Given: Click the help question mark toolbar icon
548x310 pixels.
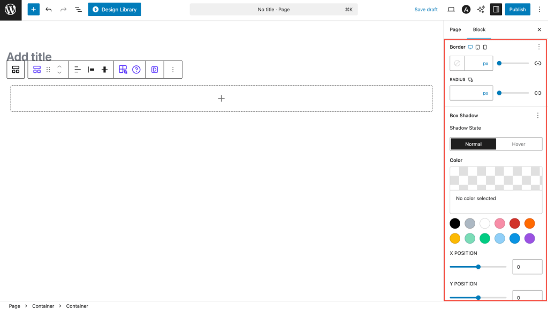Looking at the screenshot, I should (136, 70).
